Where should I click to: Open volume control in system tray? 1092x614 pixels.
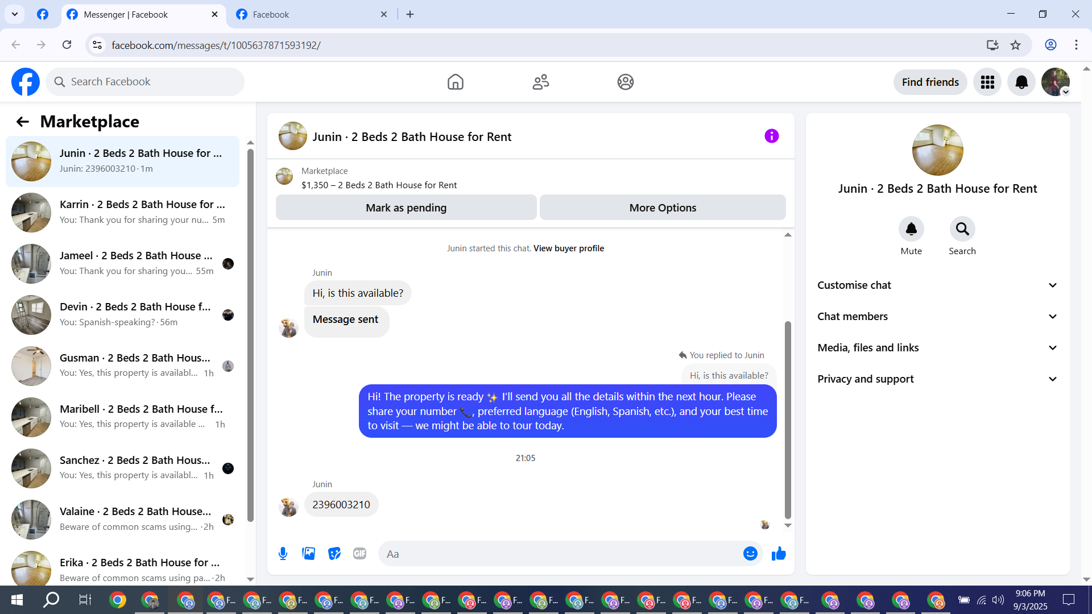click(x=998, y=600)
